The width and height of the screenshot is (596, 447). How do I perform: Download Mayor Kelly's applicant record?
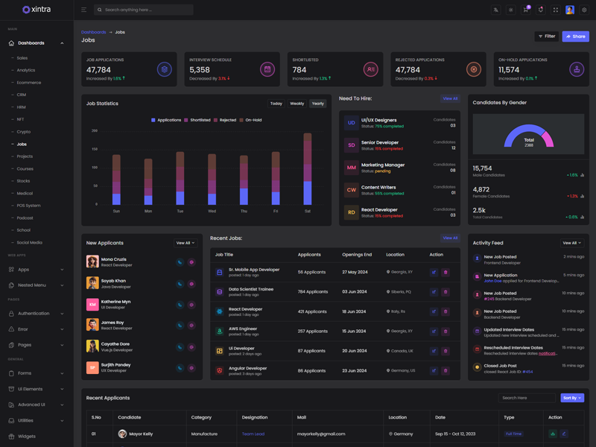(x=553, y=434)
